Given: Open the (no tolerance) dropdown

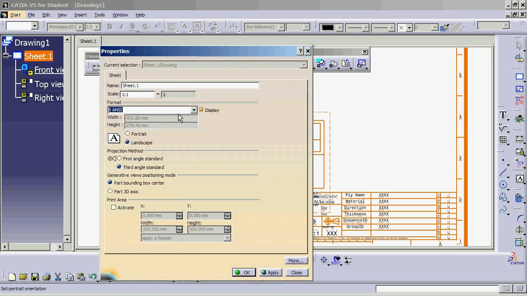Looking at the screenshot, I should (281, 27).
